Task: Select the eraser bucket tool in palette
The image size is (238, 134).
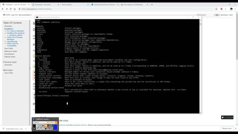Action: coord(46,128)
